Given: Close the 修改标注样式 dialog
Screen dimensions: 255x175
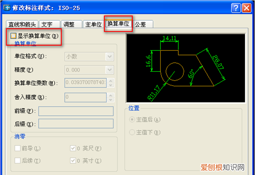Looking at the screenshot, I should click(246, 8).
